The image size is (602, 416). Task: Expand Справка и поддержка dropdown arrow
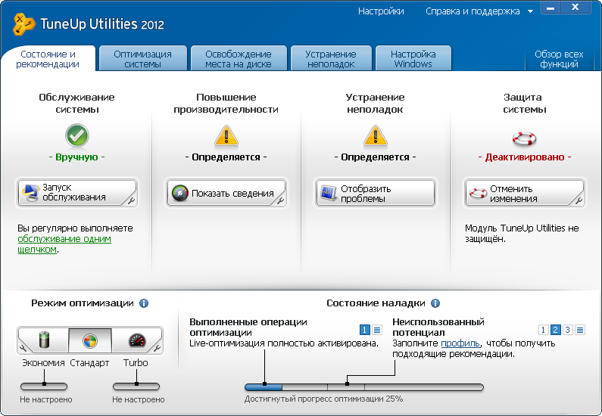click(x=530, y=11)
